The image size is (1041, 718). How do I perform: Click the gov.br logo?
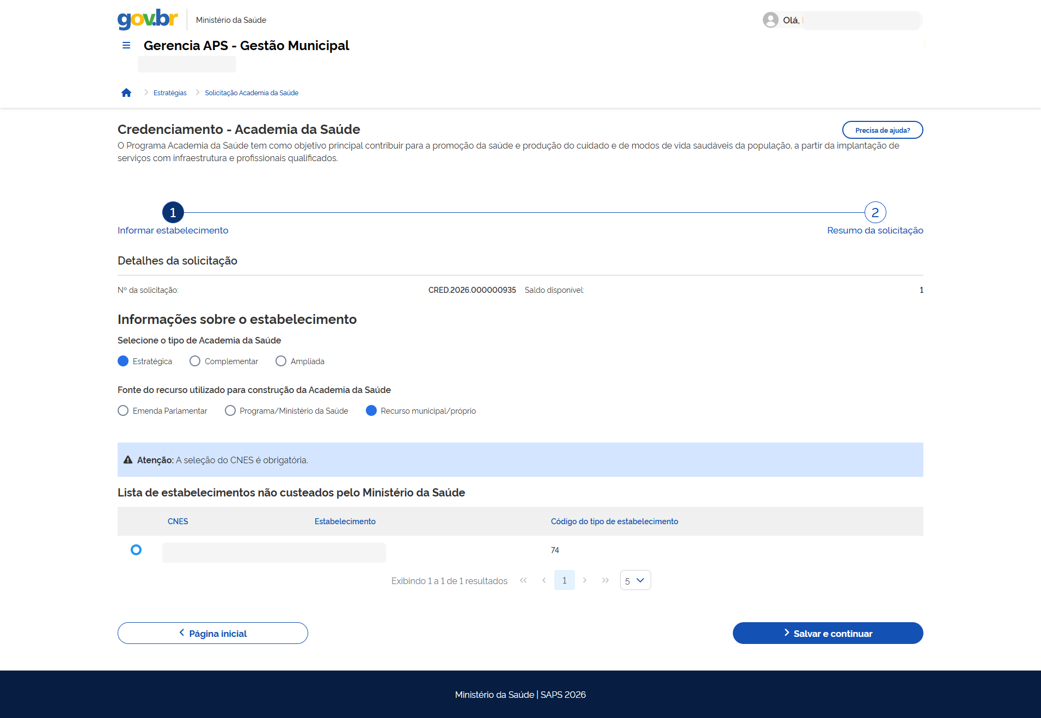[148, 19]
